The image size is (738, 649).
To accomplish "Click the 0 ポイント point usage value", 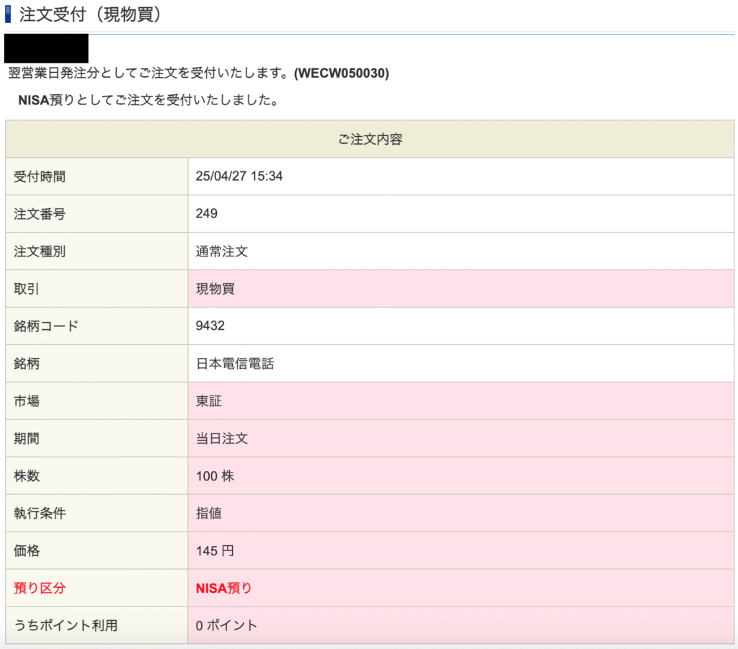I will pyautogui.click(x=226, y=626).
